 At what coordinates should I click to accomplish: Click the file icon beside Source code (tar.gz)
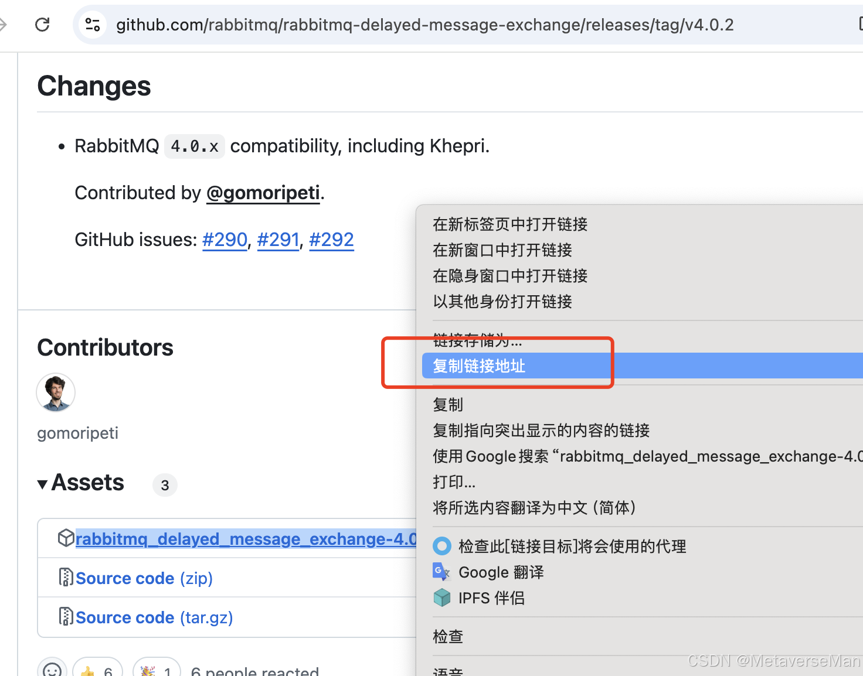point(66,617)
